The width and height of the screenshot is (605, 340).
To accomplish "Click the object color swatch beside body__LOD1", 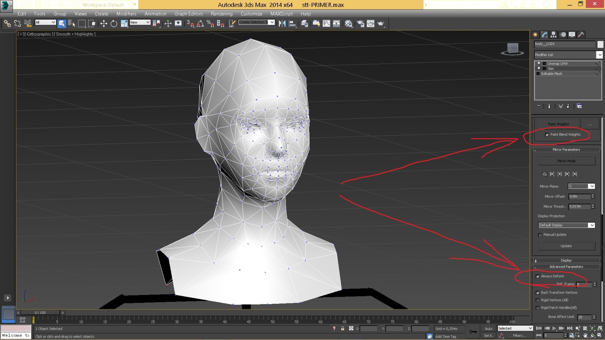I will tap(600, 44).
